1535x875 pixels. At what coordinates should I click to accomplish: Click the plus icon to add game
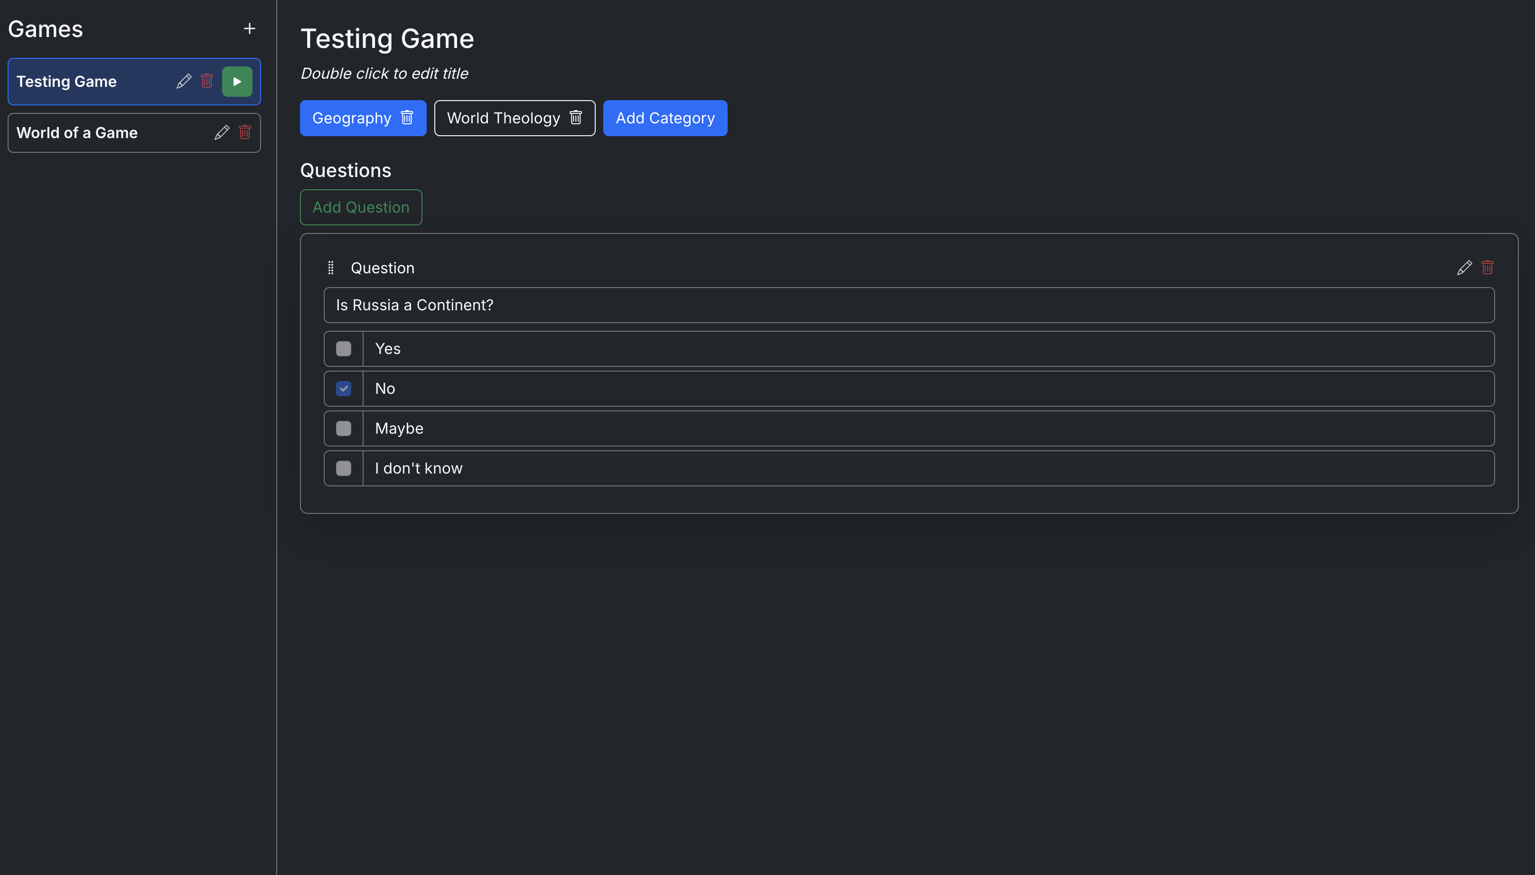click(249, 28)
